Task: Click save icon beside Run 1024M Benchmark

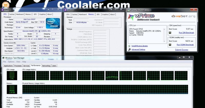Action: 170,45
